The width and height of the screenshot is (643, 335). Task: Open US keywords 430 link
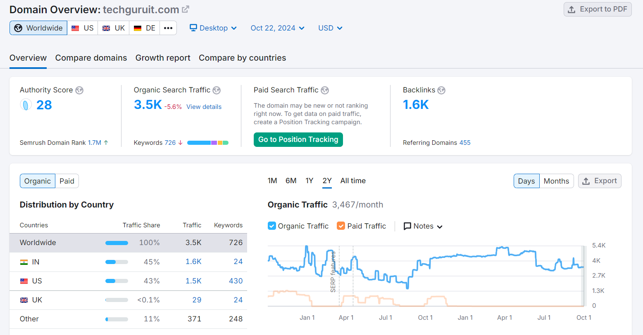coord(236,281)
